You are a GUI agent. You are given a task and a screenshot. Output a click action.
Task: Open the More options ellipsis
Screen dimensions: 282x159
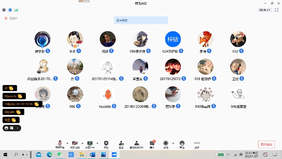pyautogui.click(x=197, y=144)
